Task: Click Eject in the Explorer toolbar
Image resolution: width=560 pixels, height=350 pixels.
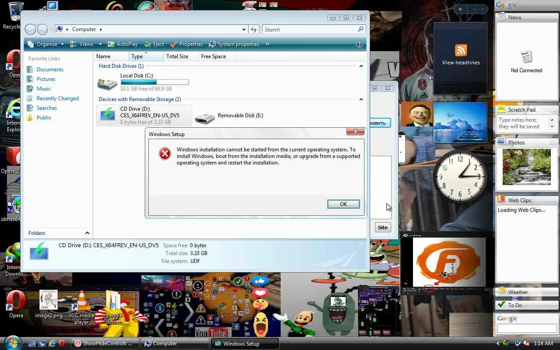Action: [x=154, y=44]
